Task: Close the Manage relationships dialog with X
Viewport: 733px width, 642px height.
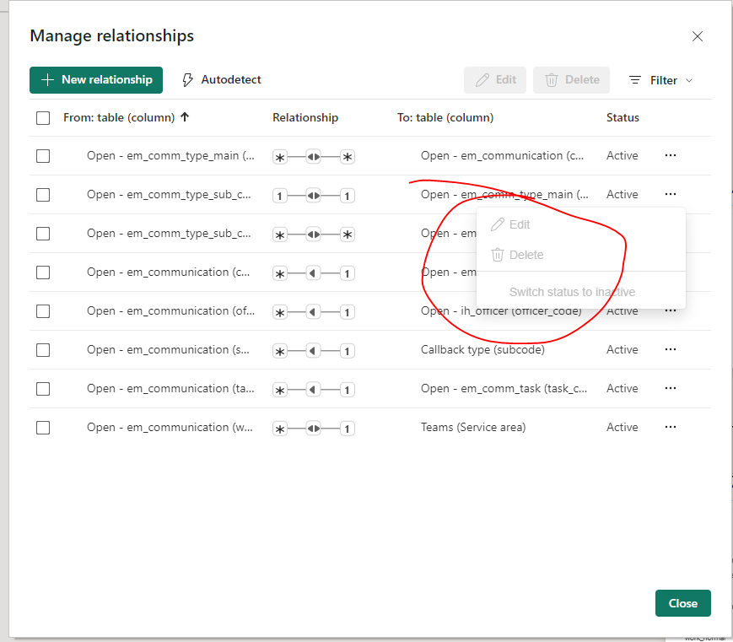Action: pyautogui.click(x=697, y=36)
